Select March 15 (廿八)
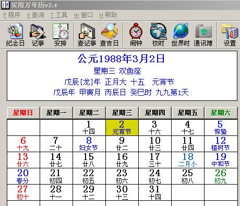The height and width of the screenshot is (206, 240). [89, 160]
